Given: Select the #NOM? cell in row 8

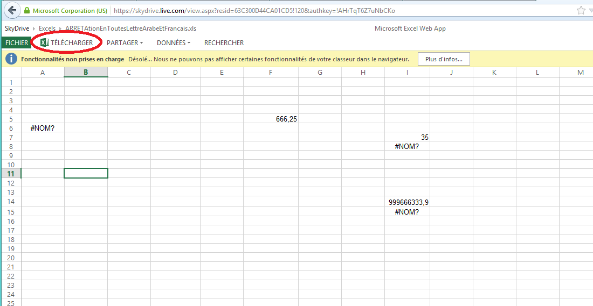Looking at the screenshot, I should point(408,146).
